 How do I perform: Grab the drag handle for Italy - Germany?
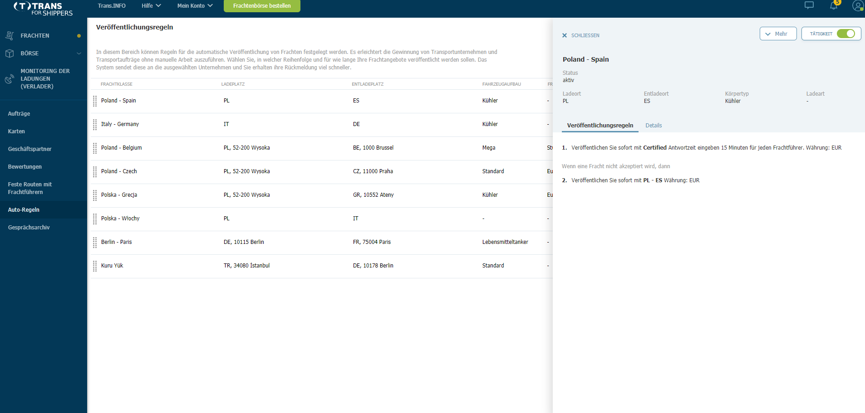95,125
